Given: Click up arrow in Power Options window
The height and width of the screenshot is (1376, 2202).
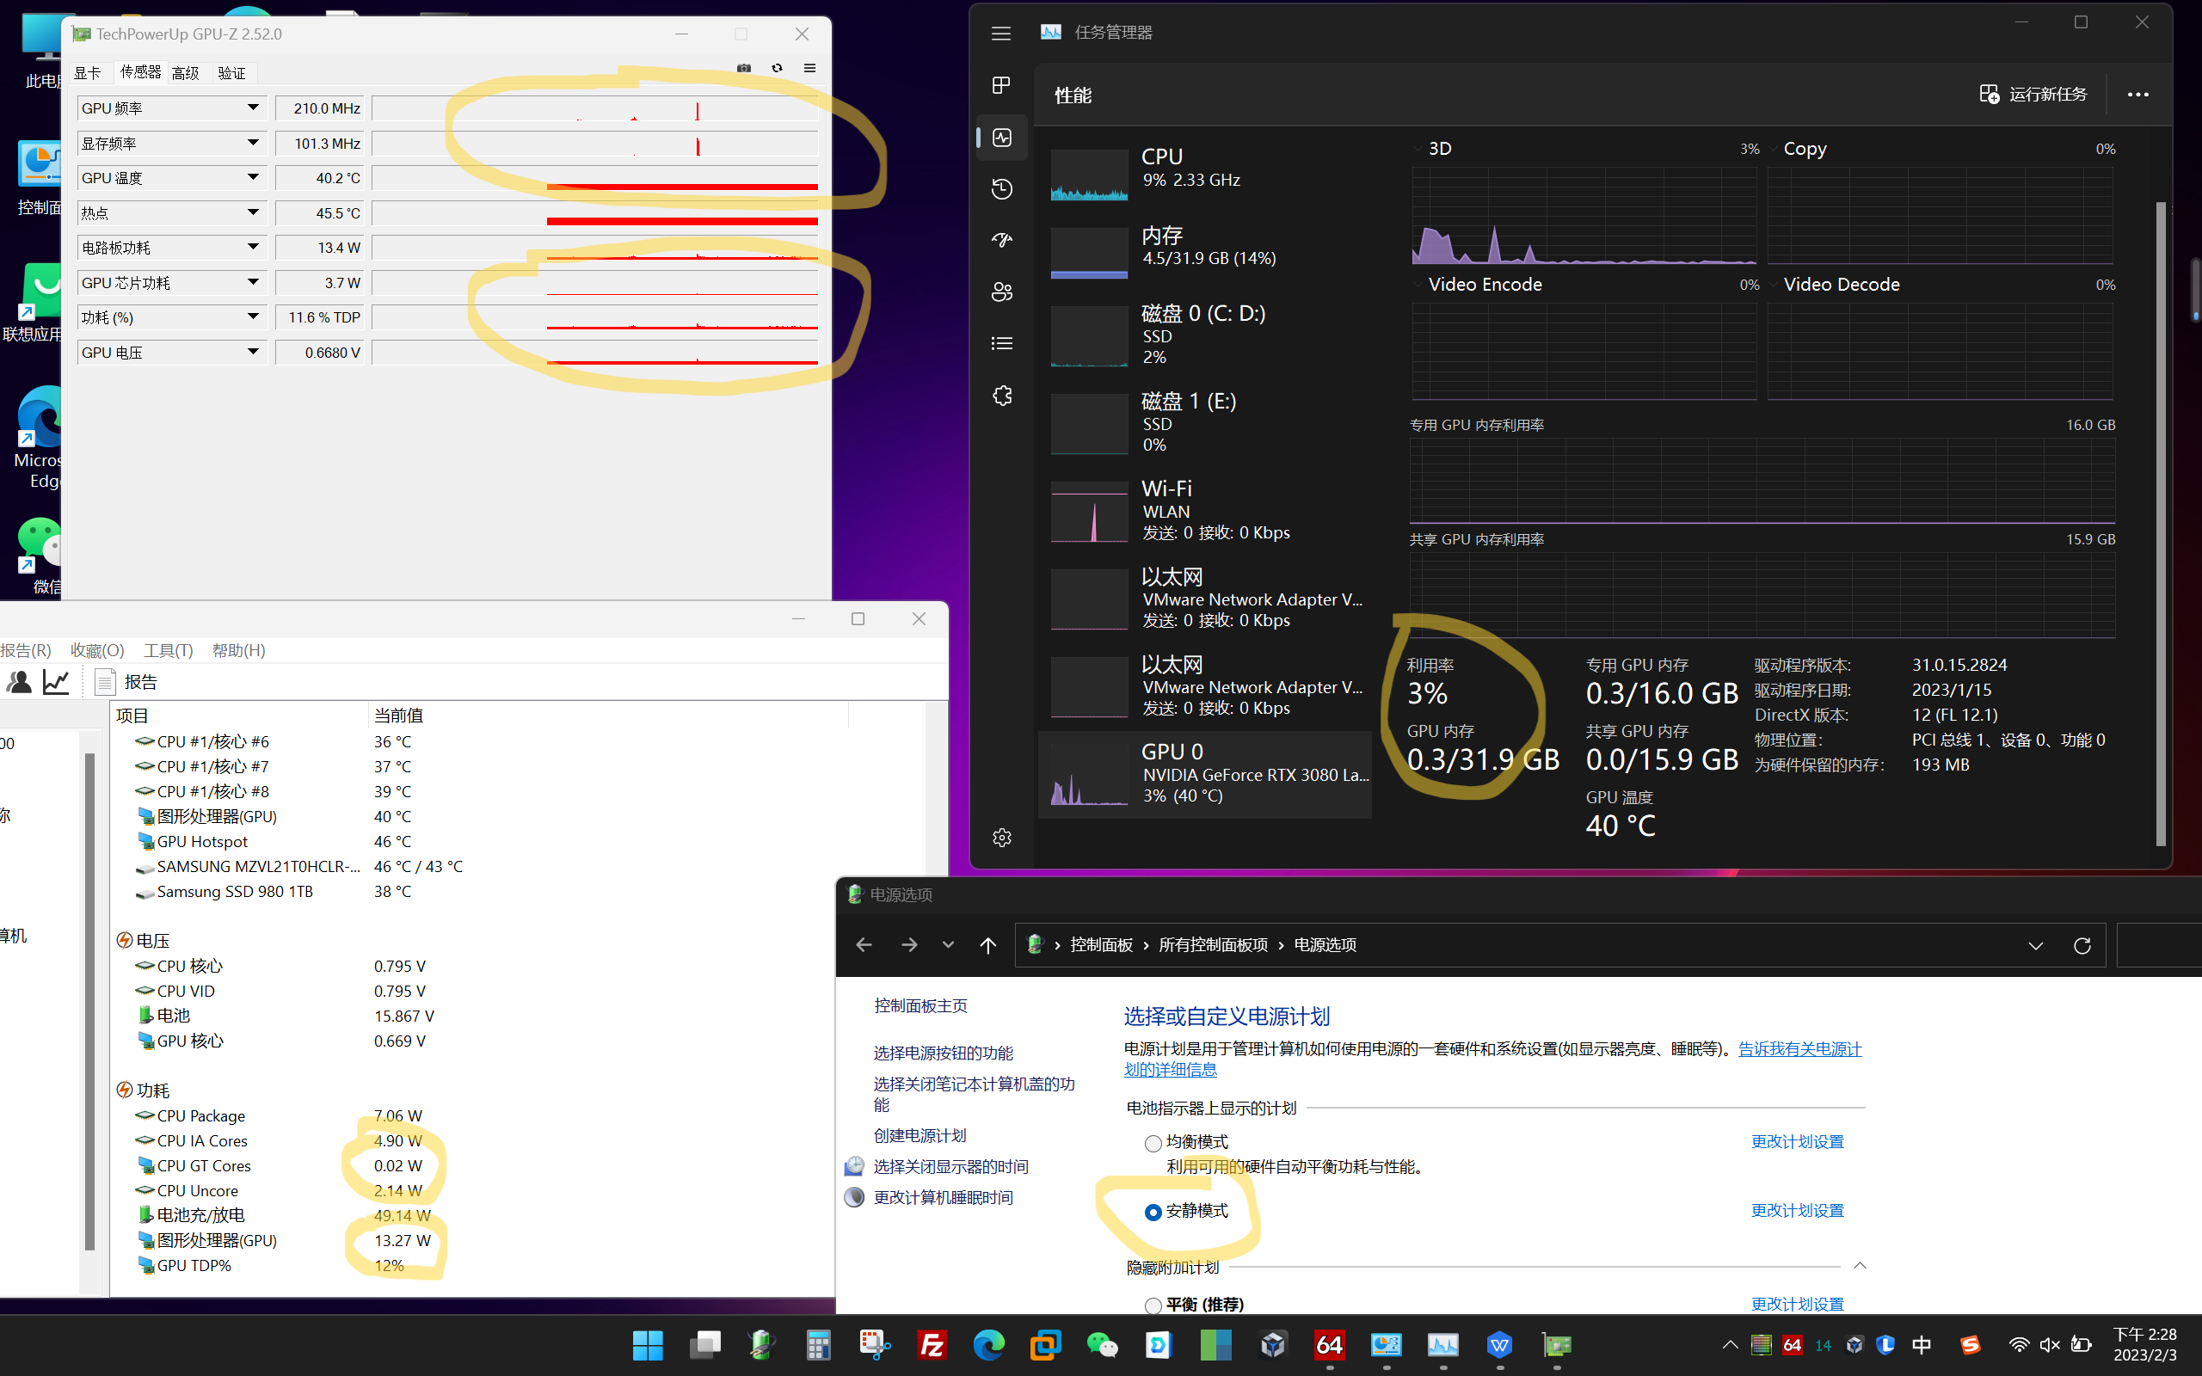Looking at the screenshot, I should coord(987,944).
